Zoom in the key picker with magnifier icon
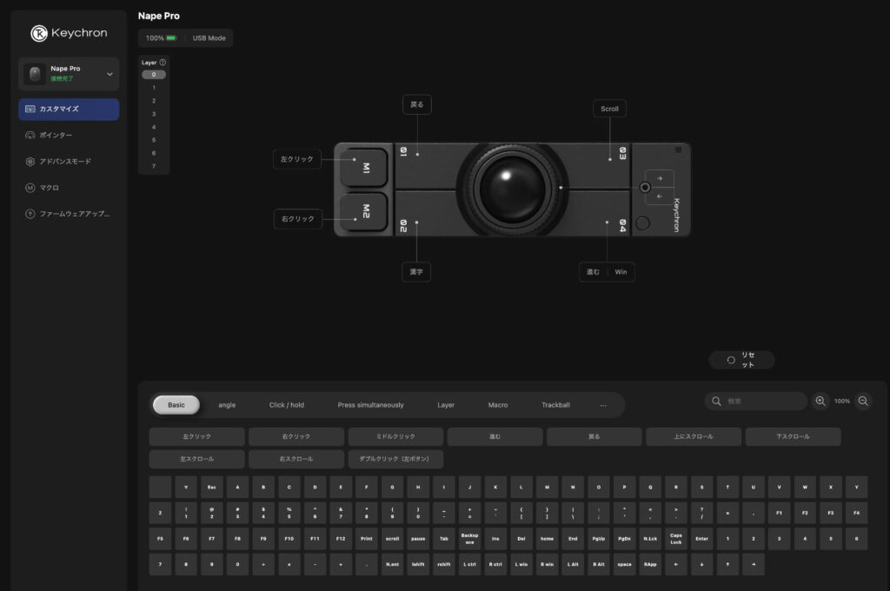The width and height of the screenshot is (890, 591). [820, 401]
